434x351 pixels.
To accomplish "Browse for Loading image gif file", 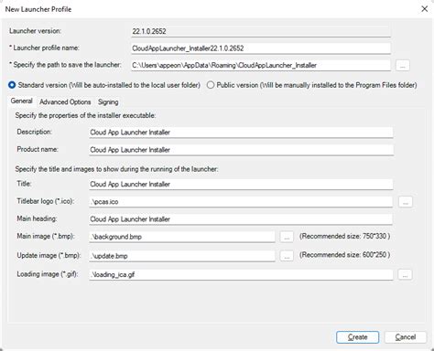I will point(405,274).
